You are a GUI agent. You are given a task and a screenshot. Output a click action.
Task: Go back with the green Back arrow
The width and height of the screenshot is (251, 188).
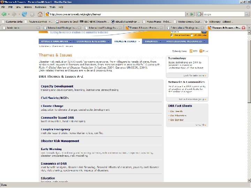point(4,14)
